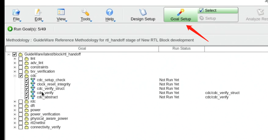Click the cdc_verify goal icon
Screen dimensions: 268x140
click(33, 93)
